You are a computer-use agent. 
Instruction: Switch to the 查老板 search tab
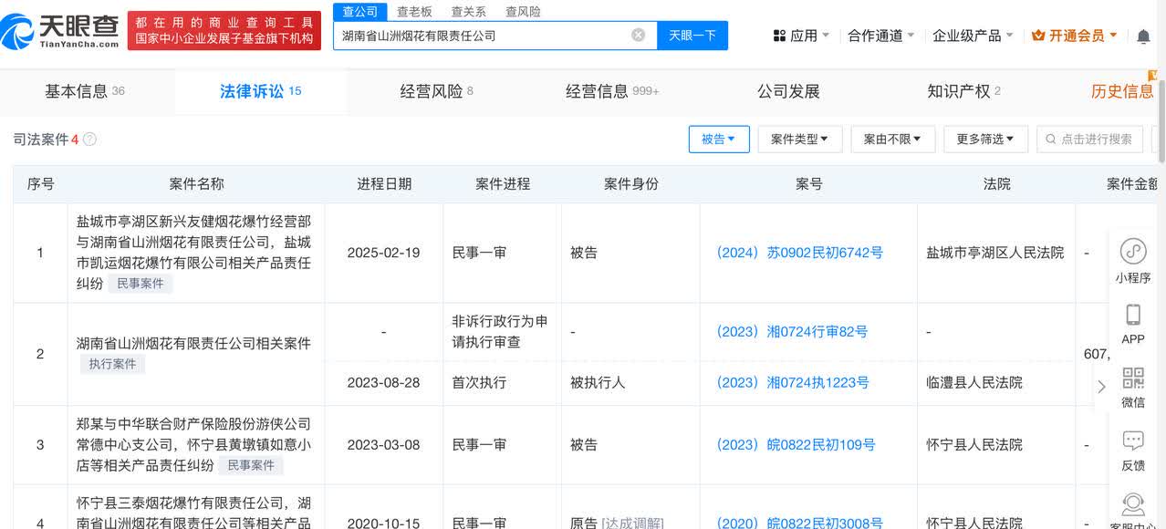tap(414, 12)
